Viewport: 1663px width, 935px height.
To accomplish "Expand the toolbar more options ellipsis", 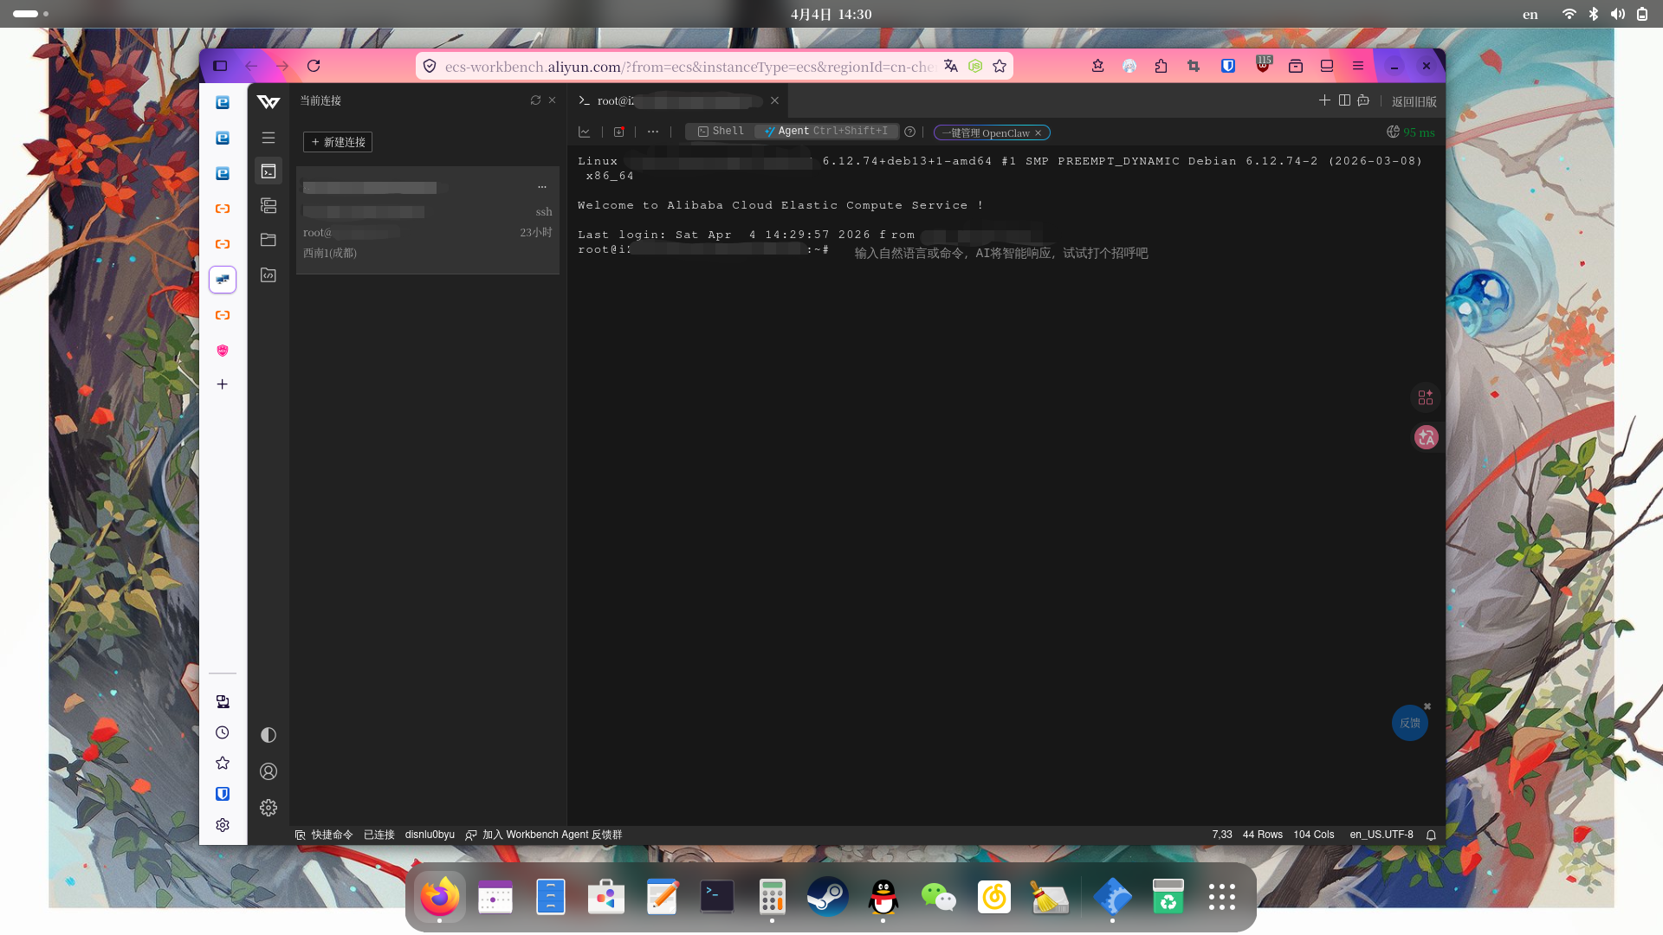I will click(x=653, y=132).
